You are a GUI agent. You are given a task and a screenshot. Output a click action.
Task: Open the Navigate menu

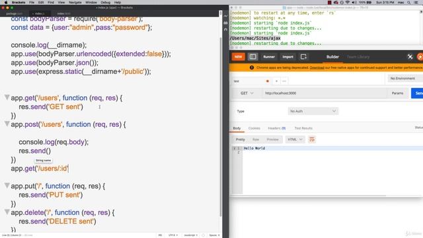coord(75,3)
